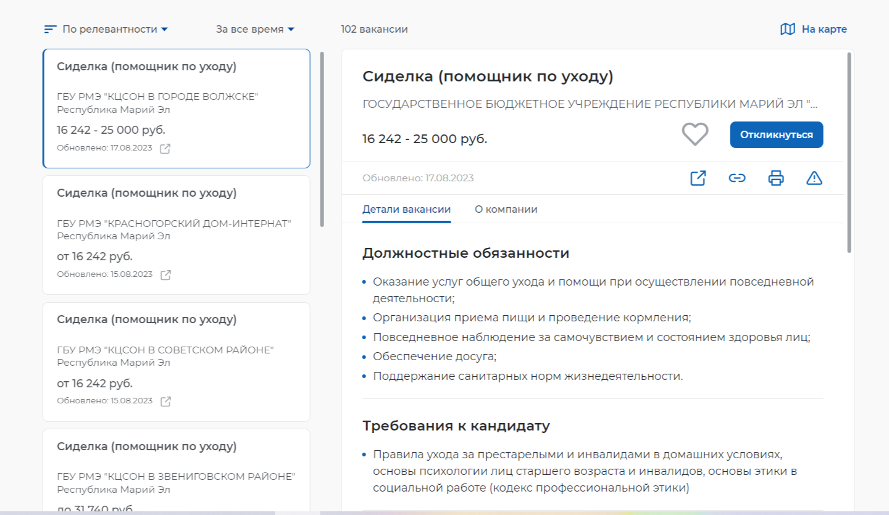Add the vacancy to favorites with heart icon
Screen dimensions: 889x515
[x=695, y=134]
